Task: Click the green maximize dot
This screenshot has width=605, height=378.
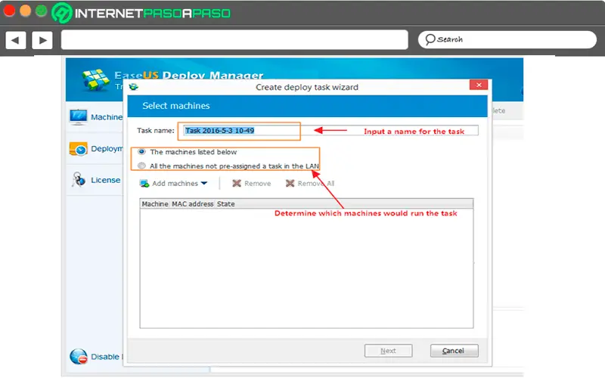Action: pyautogui.click(x=42, y=11)
